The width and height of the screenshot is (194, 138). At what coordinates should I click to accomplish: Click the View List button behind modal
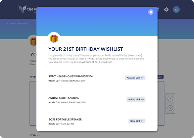160,77
